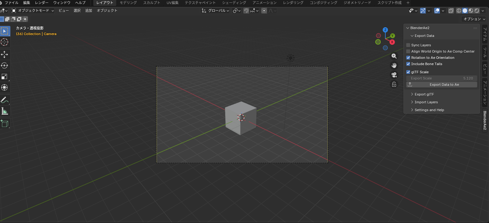Switch to the シェーディング workspace tab
The image size is (489, 223).
234,3
